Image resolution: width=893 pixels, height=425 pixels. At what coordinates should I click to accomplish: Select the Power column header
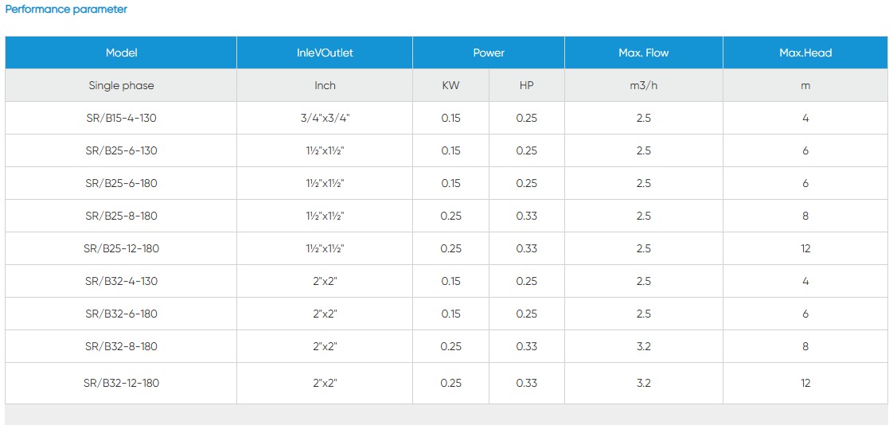click(489, 53)
